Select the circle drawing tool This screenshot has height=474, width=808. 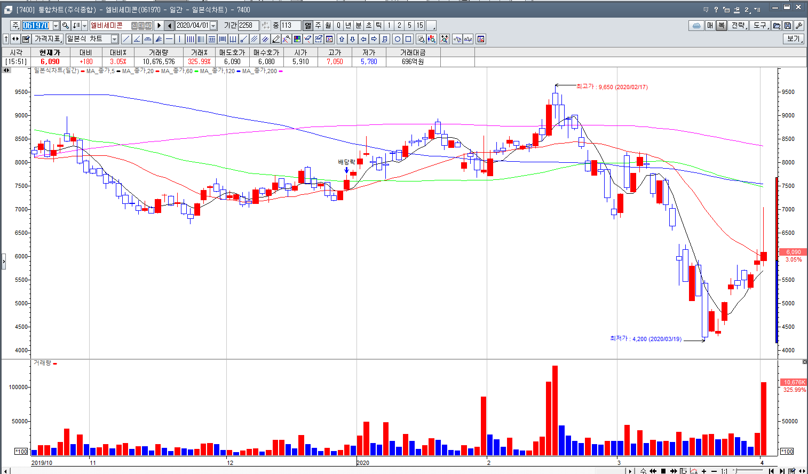[398, 39]
